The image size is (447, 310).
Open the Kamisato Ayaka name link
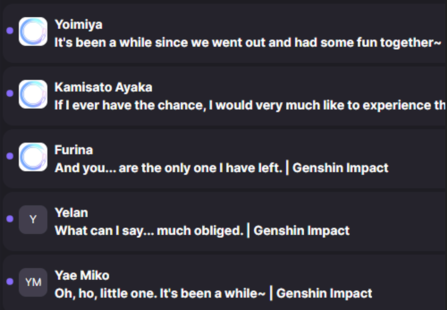point(103,87)
